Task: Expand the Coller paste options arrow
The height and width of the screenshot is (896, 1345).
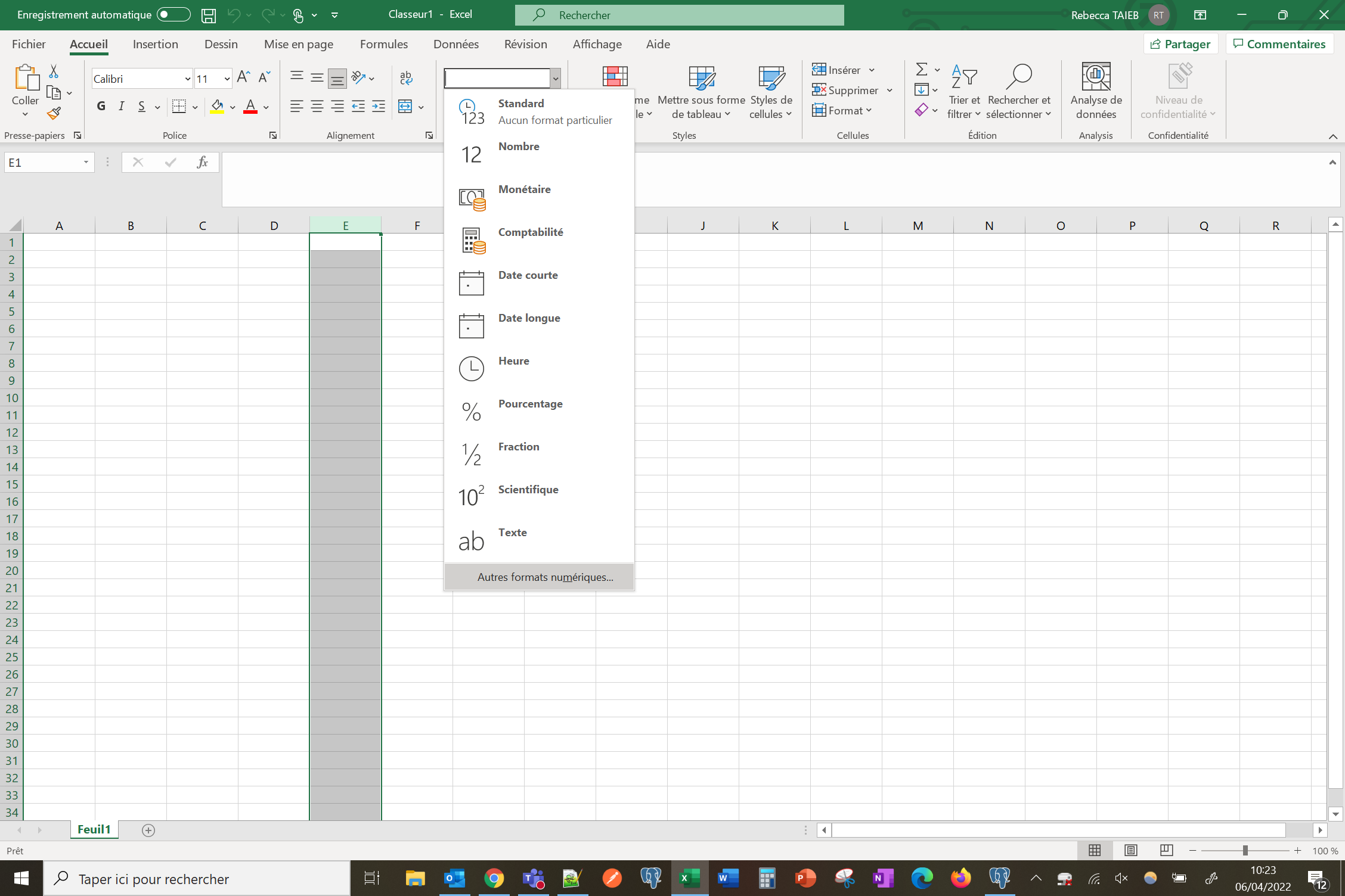Action: coord(25,114)
